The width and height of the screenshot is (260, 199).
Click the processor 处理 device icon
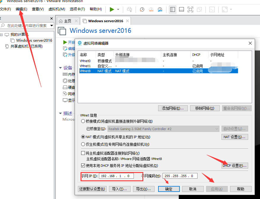point(65,81)
